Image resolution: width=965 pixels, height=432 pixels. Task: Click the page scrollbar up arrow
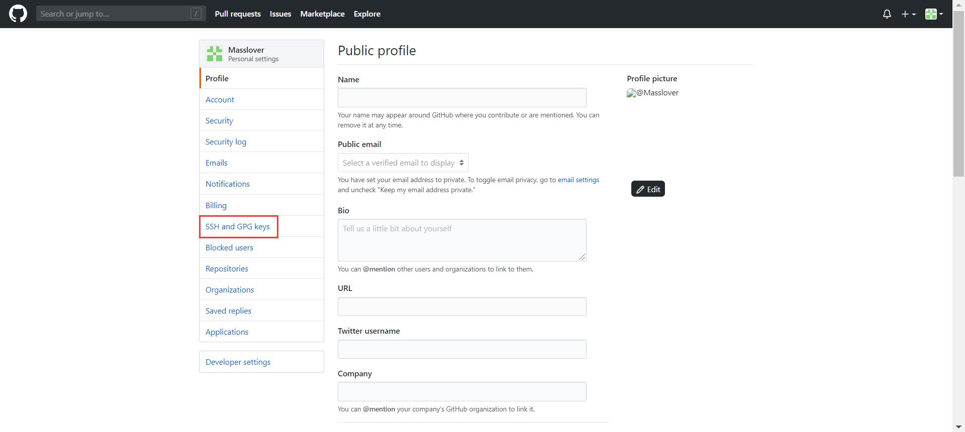pyautogui.click(x=958, y=5)
